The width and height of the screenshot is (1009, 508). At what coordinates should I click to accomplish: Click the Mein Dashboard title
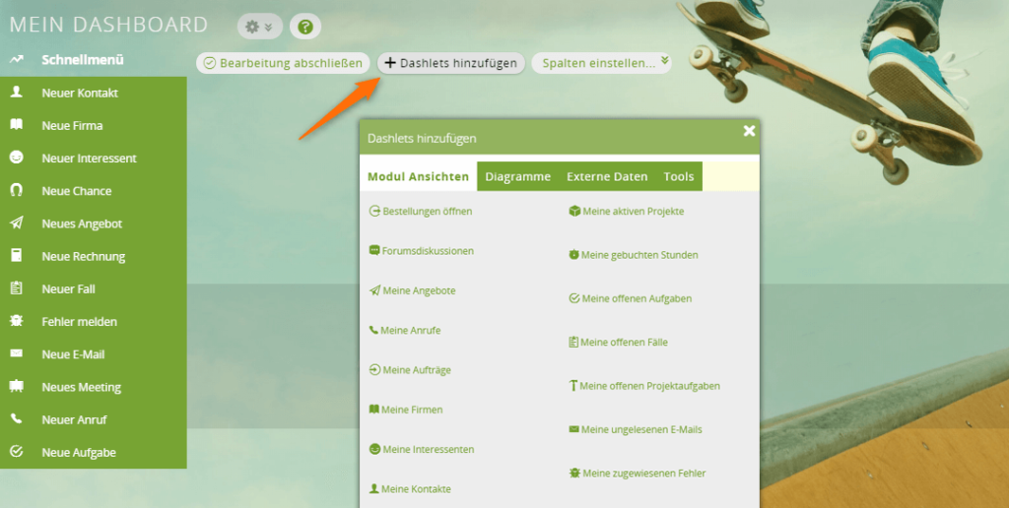pyautogui.click(x=108, y=25)
